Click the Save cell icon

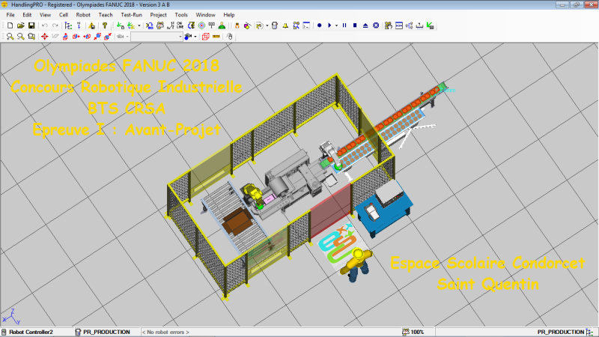coord(31,25)
